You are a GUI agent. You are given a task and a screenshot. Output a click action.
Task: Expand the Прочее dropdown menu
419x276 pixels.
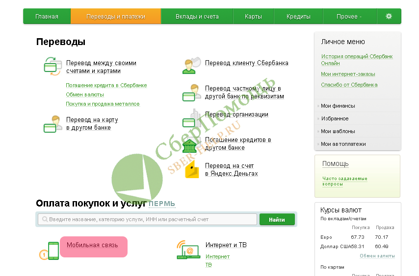[x=349, y=16]
